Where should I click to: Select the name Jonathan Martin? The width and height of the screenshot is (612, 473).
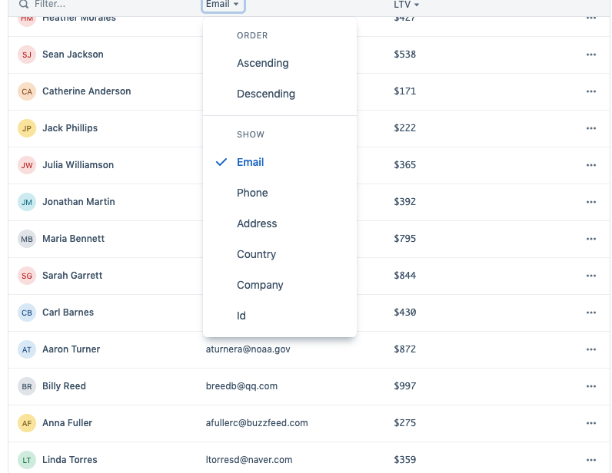point(78,202)
